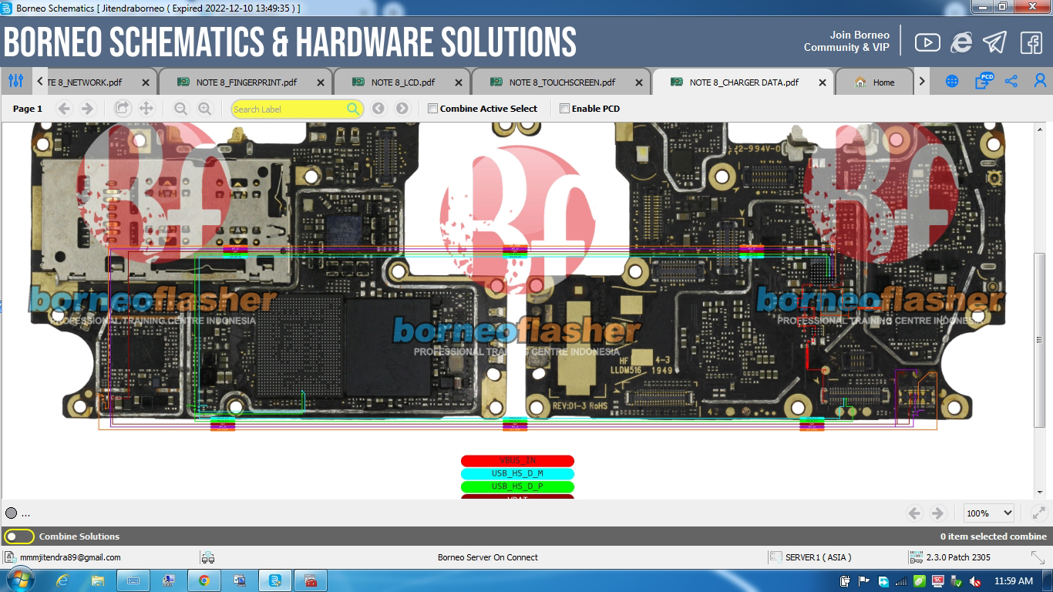
Task: Click forward arrow near zoom percentage
Action: click(938, 513)
